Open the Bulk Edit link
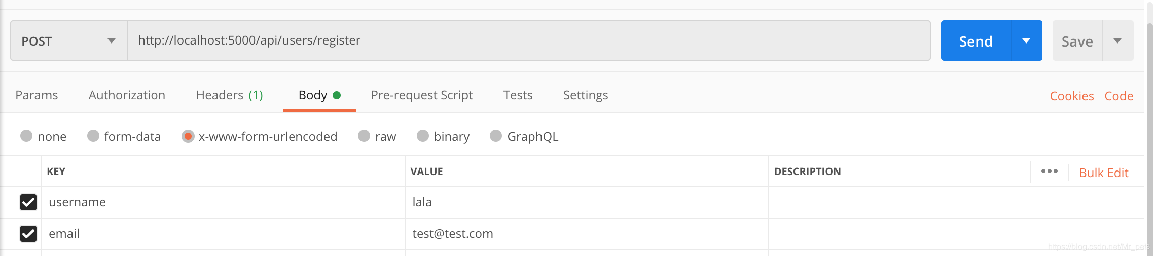The image size is (1155, 256). pyautogui.click(x=1103, y=173)
